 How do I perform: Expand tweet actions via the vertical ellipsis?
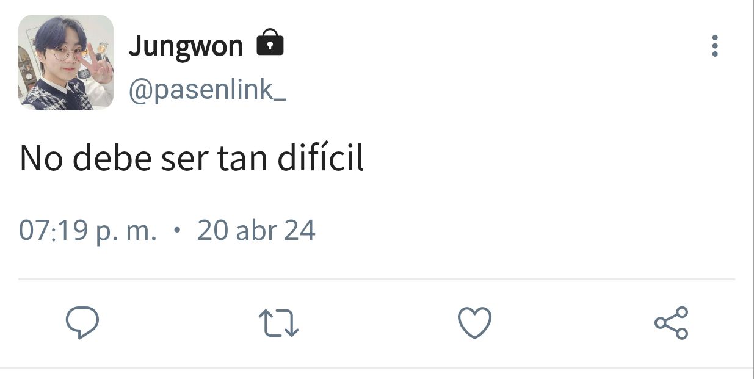pos(715,46)
